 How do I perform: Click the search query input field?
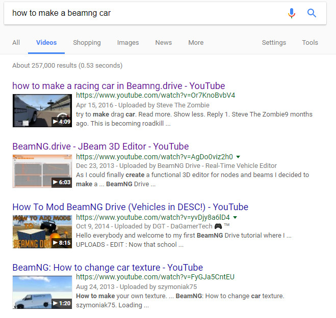coord(143,13)
